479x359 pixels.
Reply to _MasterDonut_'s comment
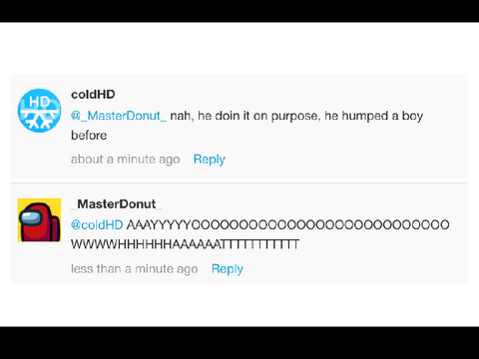click(228, 269)
